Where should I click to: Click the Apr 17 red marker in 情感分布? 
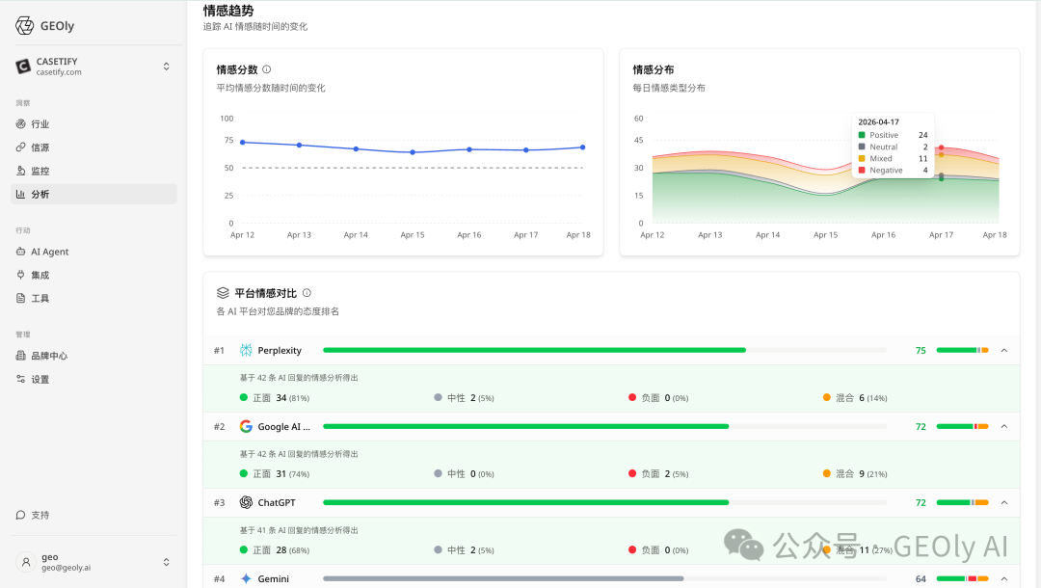coord(942,147)
